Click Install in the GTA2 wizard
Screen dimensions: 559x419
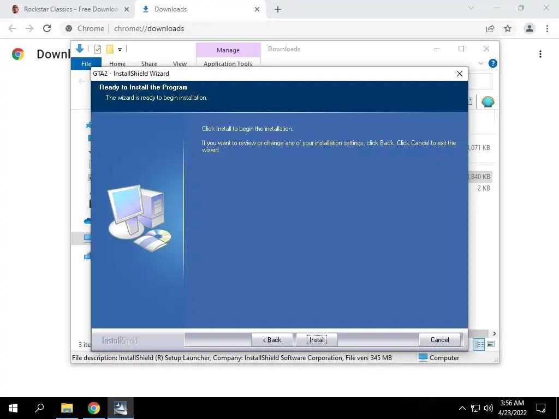click(317, 339)
